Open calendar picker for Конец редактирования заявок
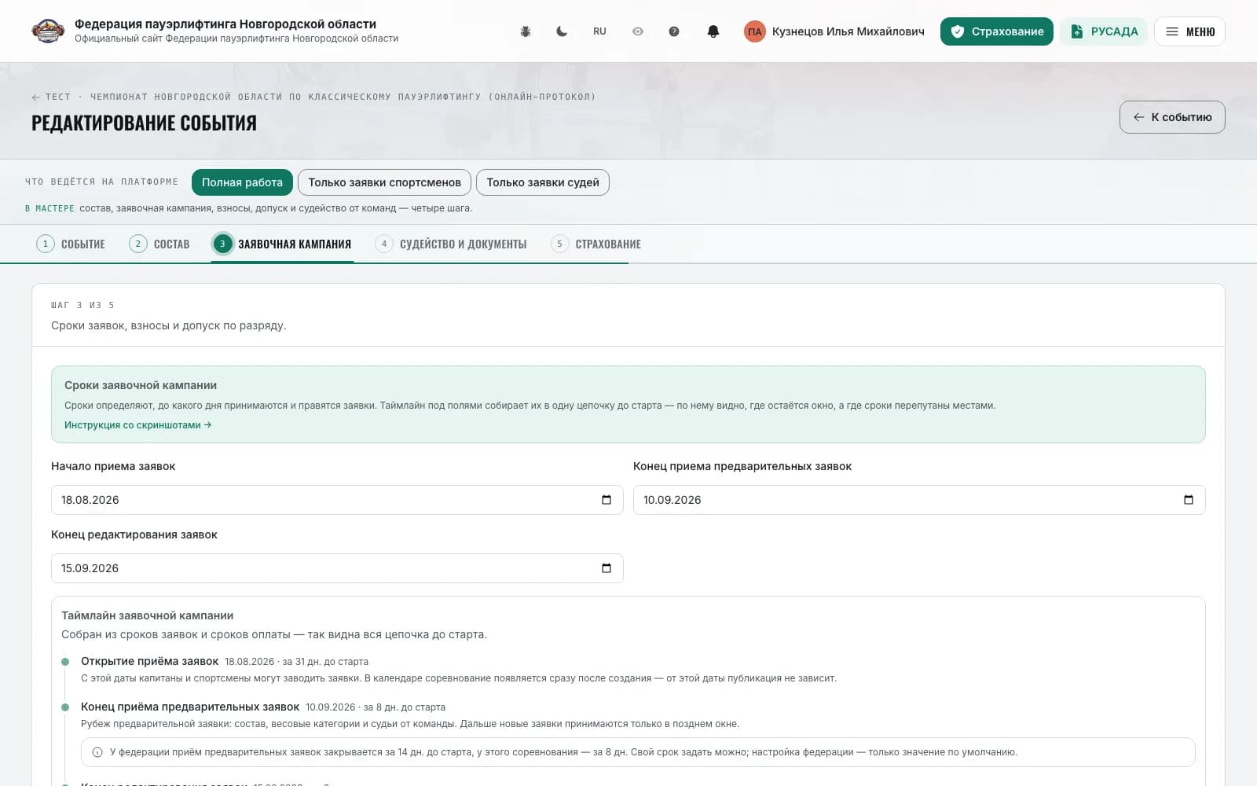Image resolution: width=1257 pixels, height=786 pixels. pos(607,568)
